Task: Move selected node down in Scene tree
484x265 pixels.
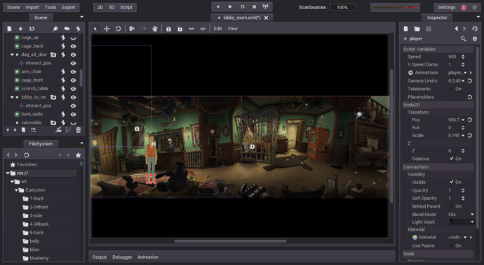Action: [x=15, y=130]
